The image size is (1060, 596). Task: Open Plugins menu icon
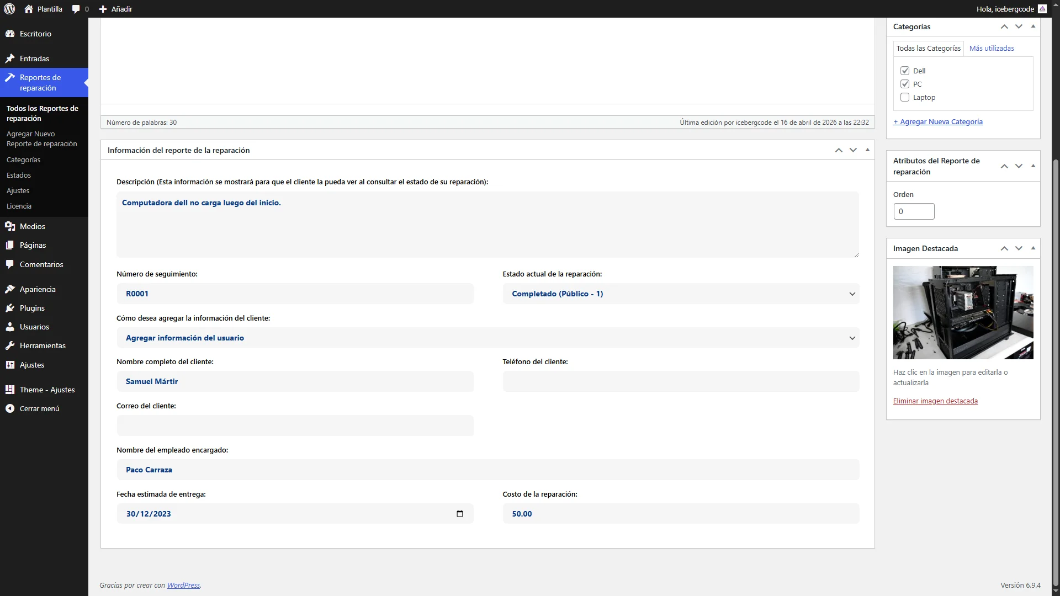click(10, 308)
